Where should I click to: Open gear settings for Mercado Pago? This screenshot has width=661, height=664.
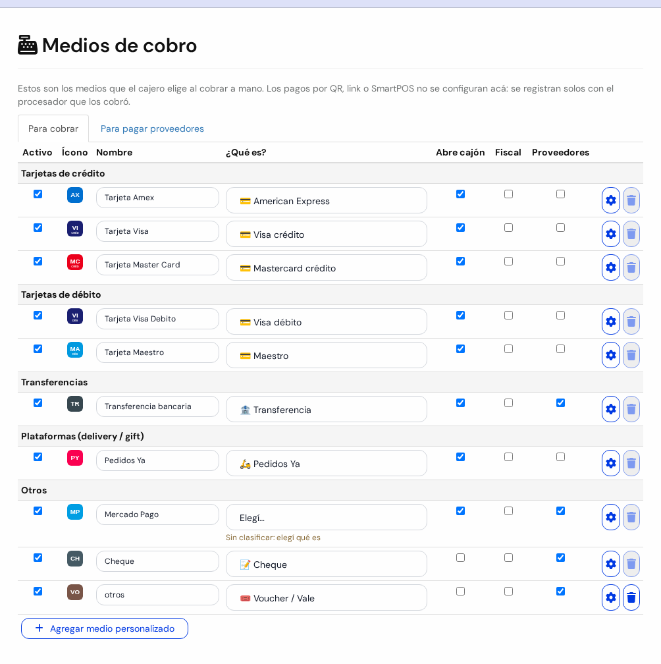coord(611,517)
